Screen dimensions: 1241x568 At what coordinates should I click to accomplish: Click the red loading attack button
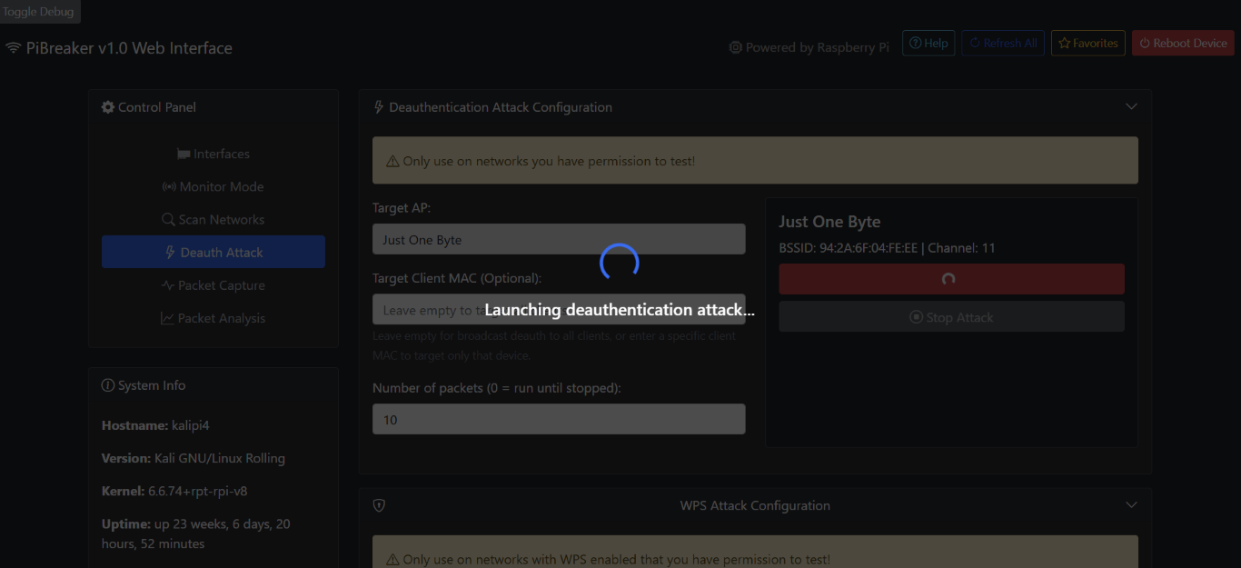[951, 279]
